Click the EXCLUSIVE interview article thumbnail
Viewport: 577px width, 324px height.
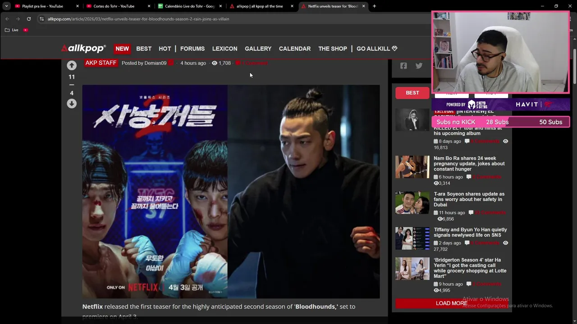[x=412, y=119]
